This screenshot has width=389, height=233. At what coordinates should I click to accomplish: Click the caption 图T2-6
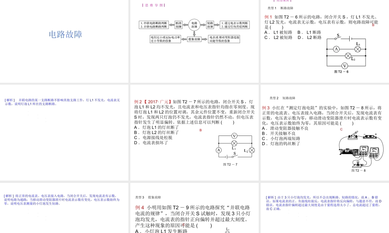click(x=342, y=72)
